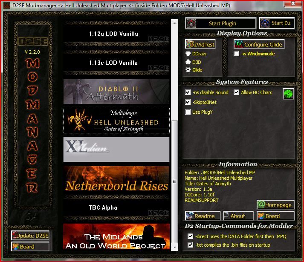Toggle the Use PlugY checkbox
Image resolution: width=304 pixels, height=262 pixels.
(x=188, y=112)
